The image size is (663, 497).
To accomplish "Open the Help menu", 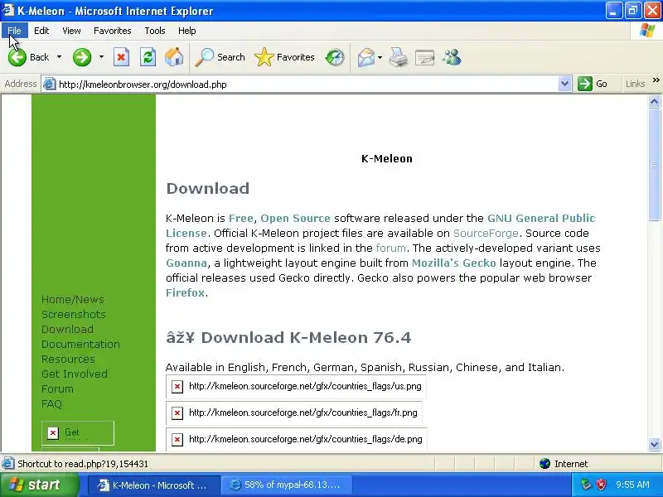I will [x=187, y=31].
